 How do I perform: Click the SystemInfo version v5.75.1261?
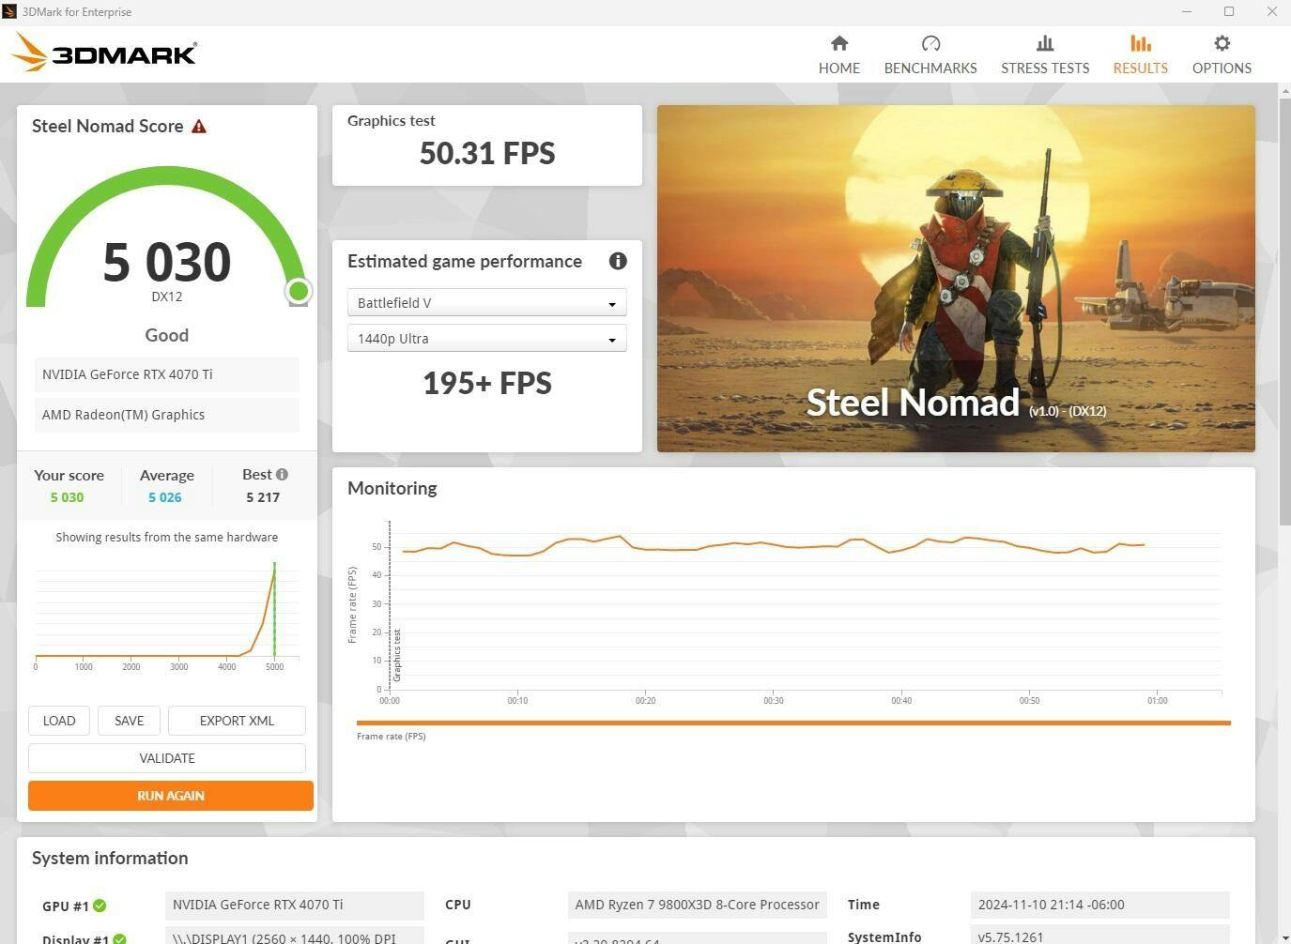[1100, 936]
